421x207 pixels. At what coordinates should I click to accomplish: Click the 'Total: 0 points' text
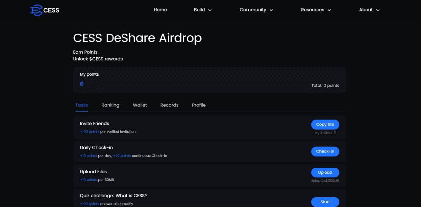coord(325,85)
